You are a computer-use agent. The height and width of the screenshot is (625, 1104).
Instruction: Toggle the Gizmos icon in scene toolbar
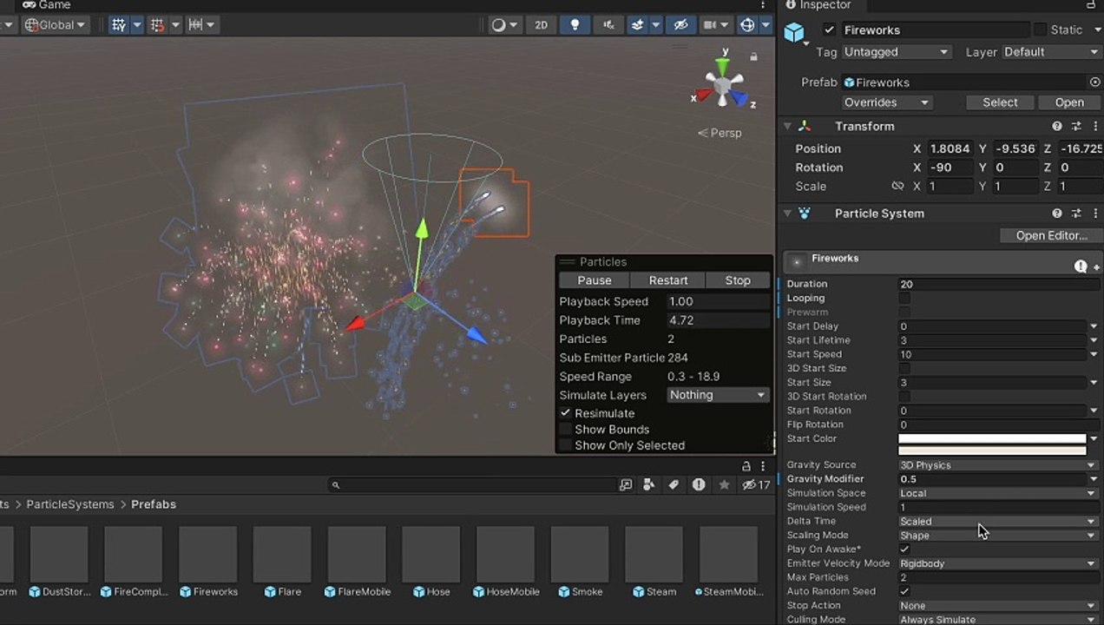[747, 25]
